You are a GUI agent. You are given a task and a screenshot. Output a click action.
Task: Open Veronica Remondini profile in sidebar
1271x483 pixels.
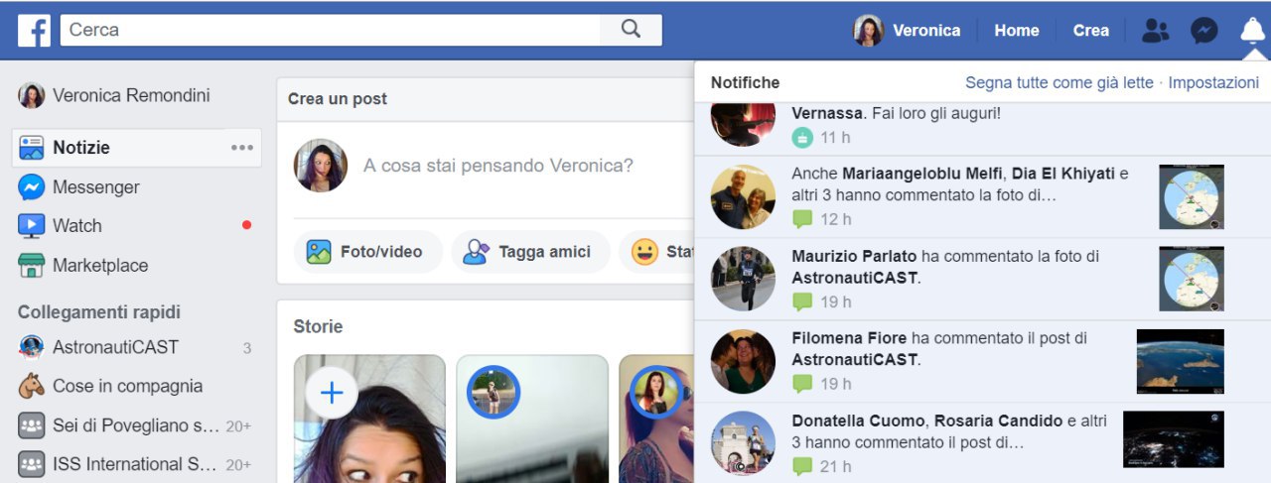(x=131, y=95)
